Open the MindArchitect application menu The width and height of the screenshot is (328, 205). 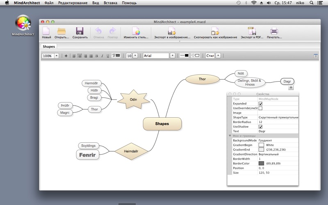point(27,3)
